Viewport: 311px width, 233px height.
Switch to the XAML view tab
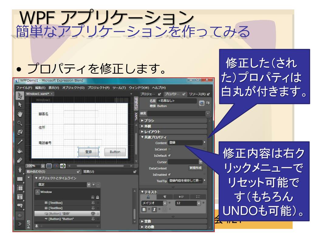[x=136, y=116]
